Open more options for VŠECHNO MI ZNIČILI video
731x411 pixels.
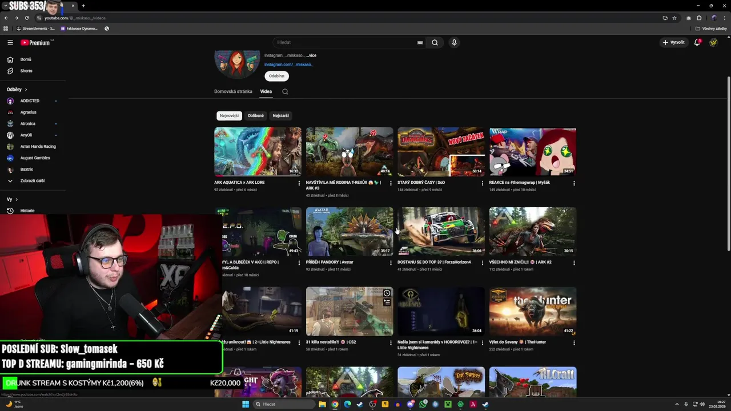[x=574, y=263]
